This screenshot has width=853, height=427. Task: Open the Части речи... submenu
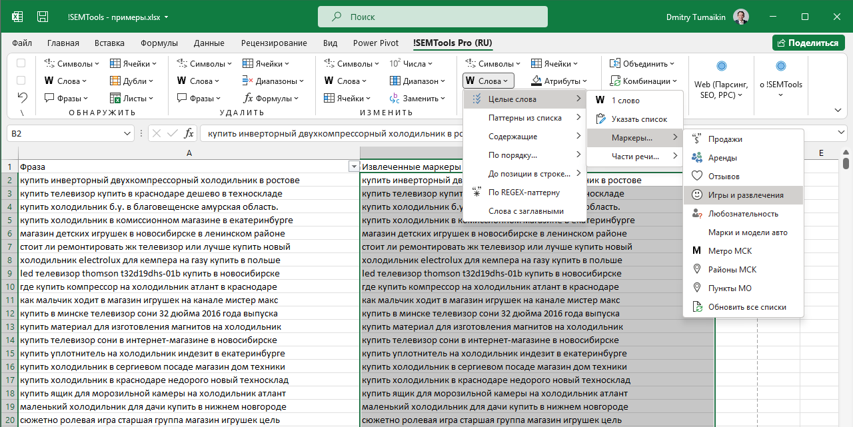tap(635, 157)
